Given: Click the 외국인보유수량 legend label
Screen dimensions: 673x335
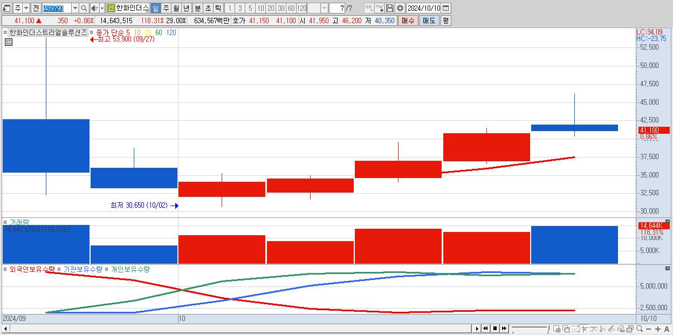Looking at the screenshot, I should [x=32, y=269].
